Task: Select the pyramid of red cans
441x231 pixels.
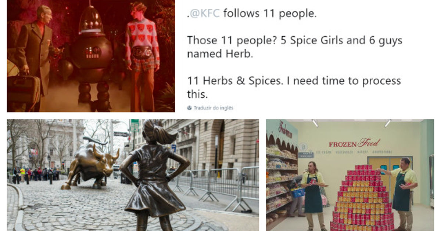Action: click(362, 198)
